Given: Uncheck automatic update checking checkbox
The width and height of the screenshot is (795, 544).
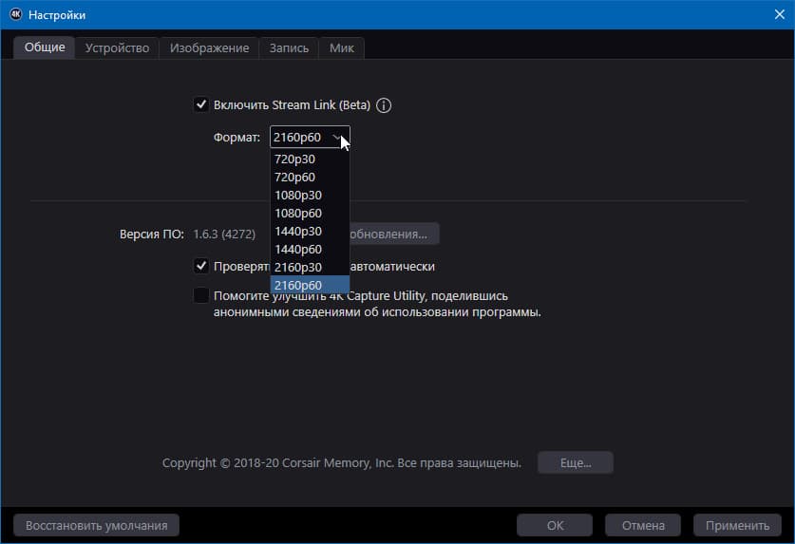Looking at the screenshot, I should [201, 266].
